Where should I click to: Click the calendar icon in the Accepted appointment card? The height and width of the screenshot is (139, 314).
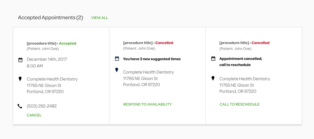(x=20, y=60)
